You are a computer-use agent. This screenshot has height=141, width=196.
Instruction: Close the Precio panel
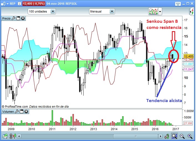(23, 18)
